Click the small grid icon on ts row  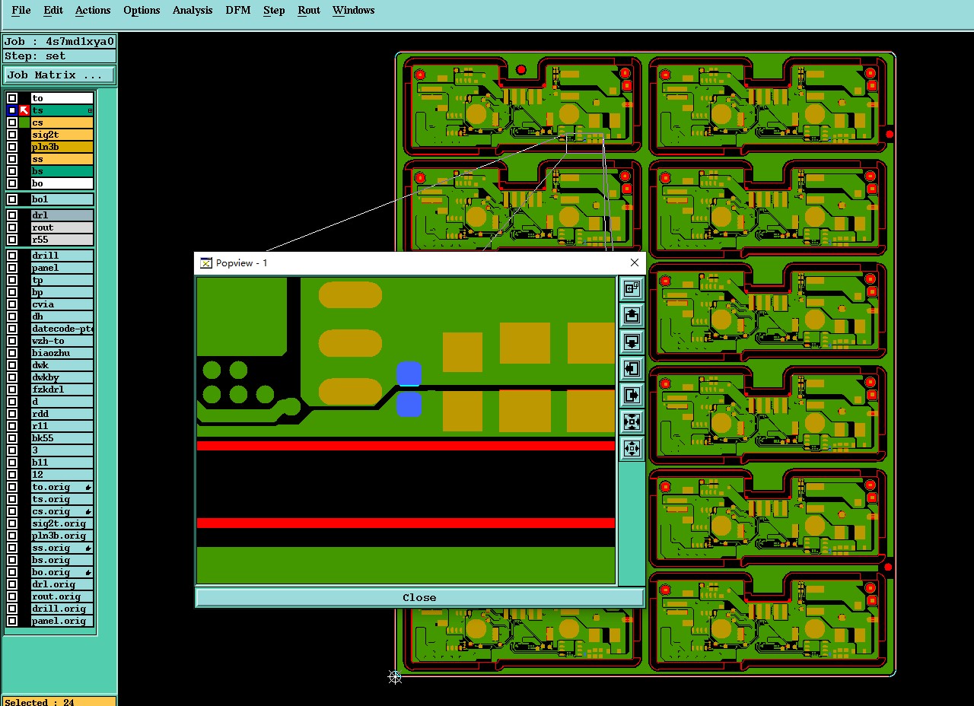pos(91,111)
